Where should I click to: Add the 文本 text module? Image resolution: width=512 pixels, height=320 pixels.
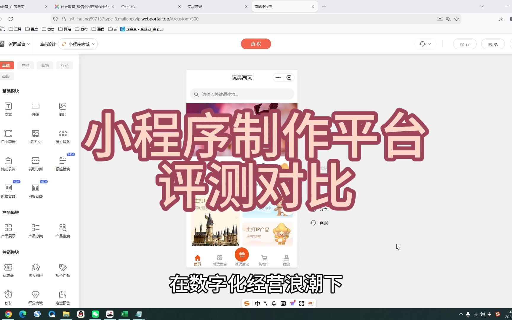coord(8,109)
